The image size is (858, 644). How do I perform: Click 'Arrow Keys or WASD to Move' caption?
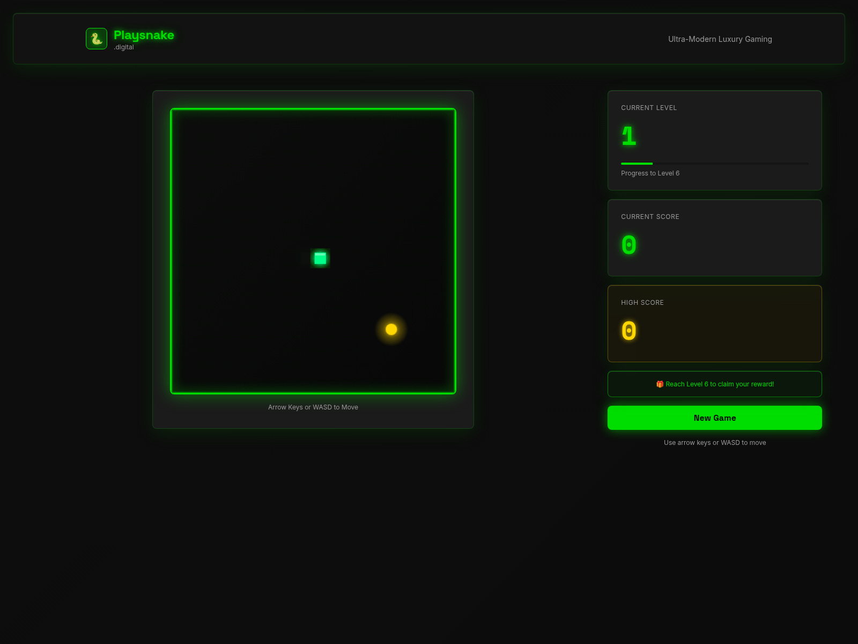pyautogui.click(x=313, y=407)
